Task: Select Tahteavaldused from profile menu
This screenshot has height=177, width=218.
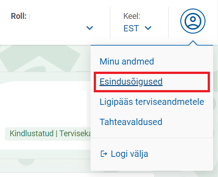Action: (131, 122)
